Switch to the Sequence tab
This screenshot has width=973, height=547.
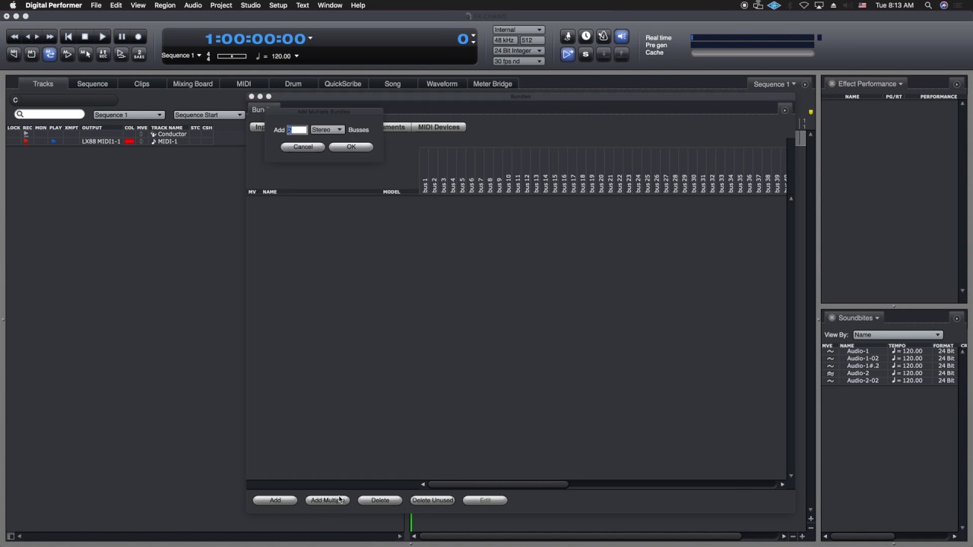click(x=92, y=84)
